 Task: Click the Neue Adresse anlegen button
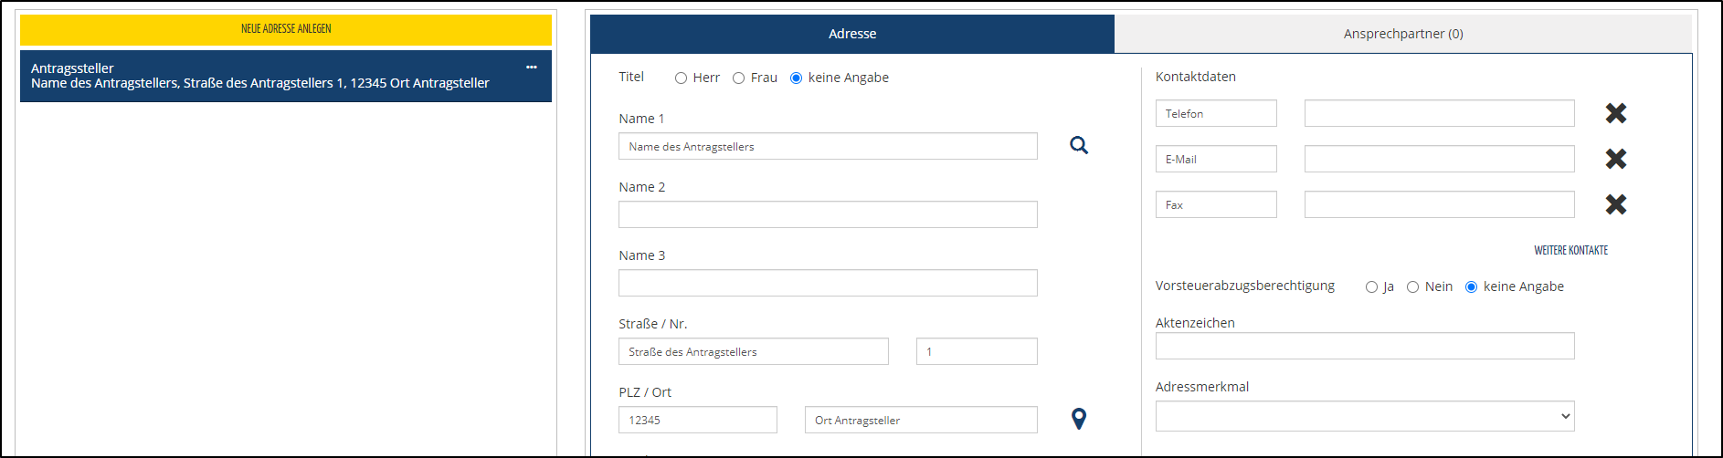point(286,29)
